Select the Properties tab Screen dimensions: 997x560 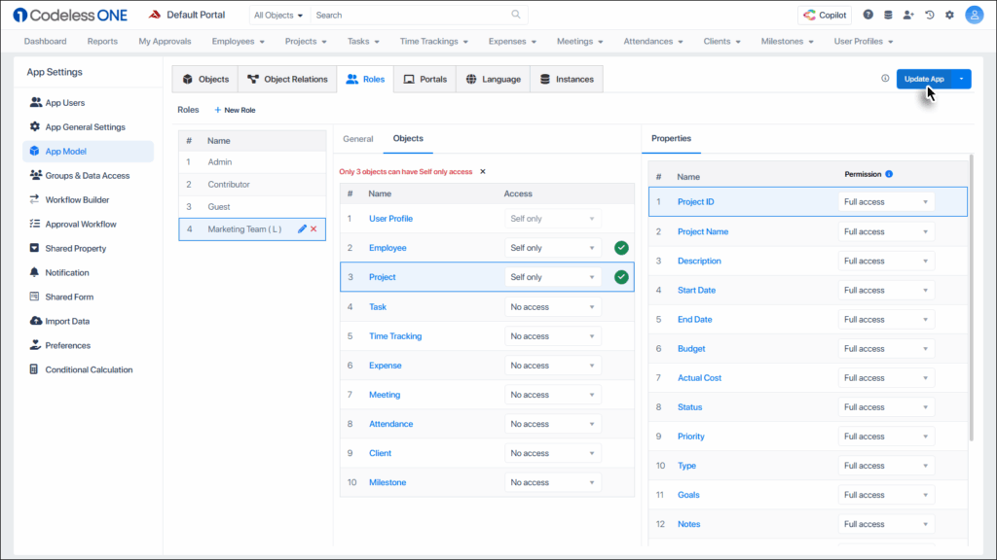pyautogui.click(x=671, y=138)
